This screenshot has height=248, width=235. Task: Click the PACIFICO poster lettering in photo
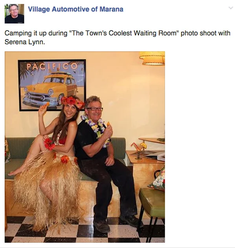(51, 67)
